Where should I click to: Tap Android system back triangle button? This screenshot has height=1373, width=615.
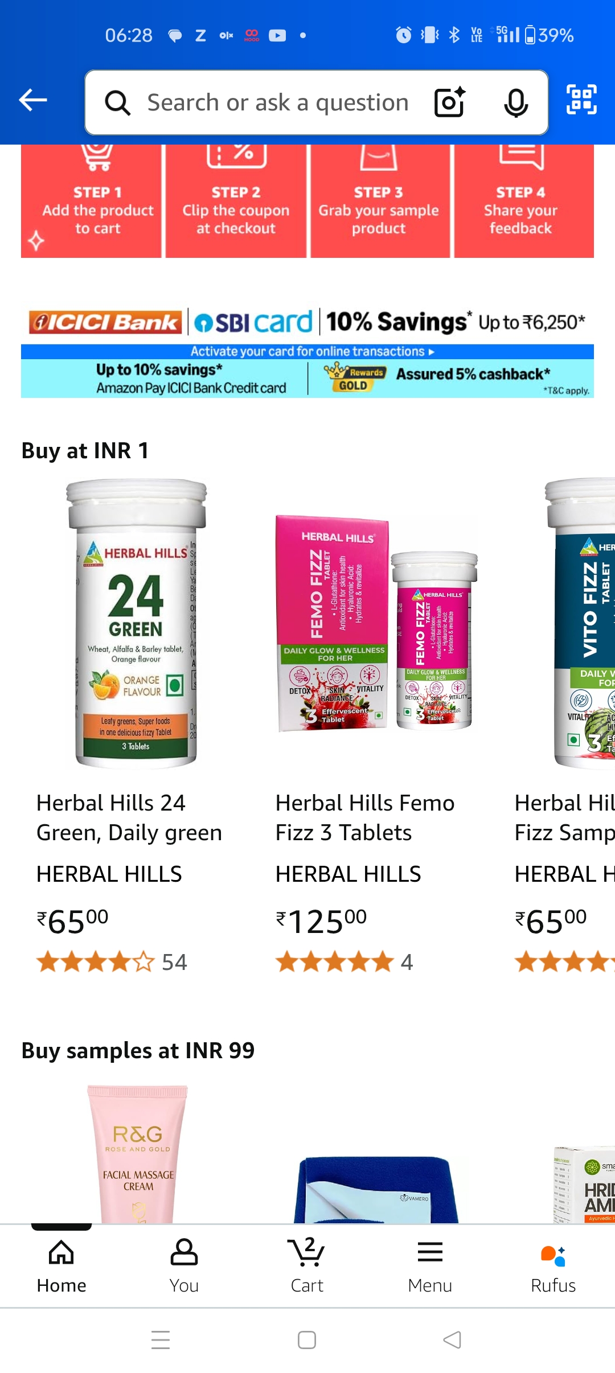tap(452, 1340)
